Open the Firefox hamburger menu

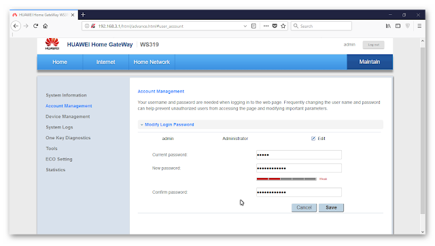point(419,26)
